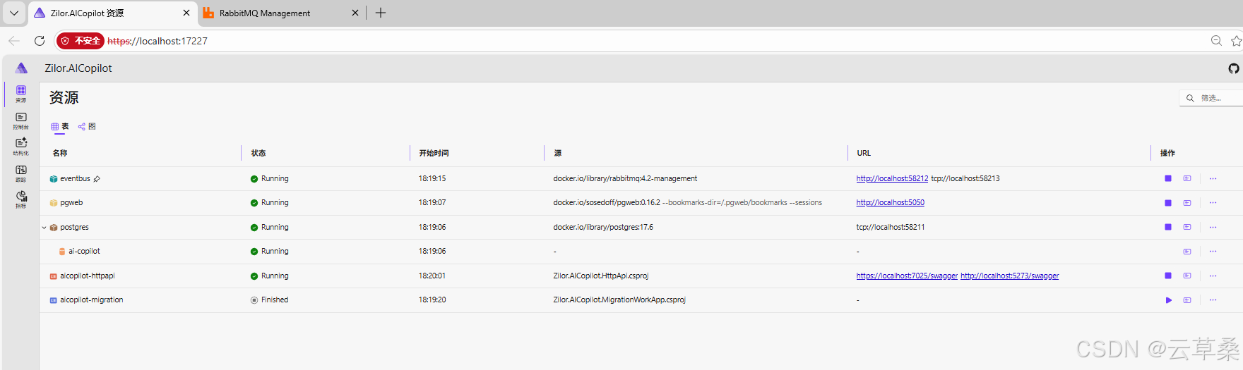The height and width of the screenshot is (370, 1243).
Task: Reload the page
Action: click(40, 41)
